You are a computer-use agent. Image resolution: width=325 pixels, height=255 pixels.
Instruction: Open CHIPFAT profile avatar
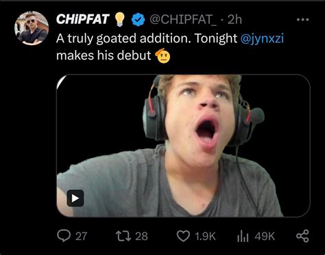click(32, 28)
